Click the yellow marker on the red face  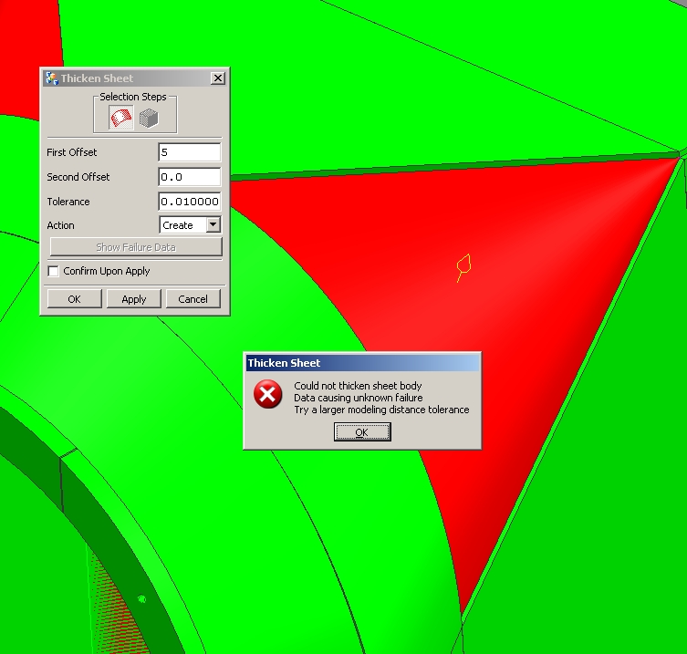point(463,267)
